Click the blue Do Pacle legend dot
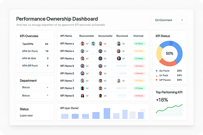Image resolution: width=203 pixels, height=135 pixels. tap(157, 71)
